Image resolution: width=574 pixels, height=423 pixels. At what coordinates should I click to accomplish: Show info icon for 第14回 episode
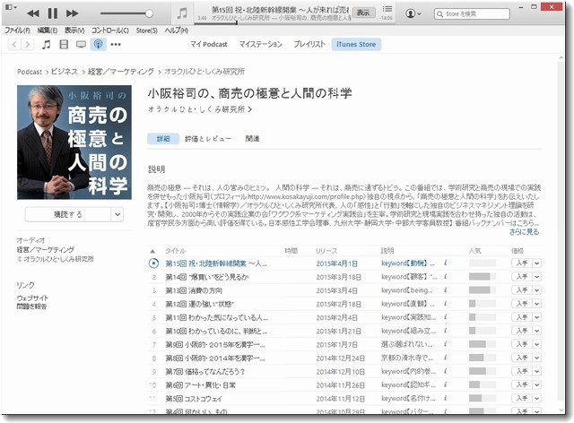[445, 277]
